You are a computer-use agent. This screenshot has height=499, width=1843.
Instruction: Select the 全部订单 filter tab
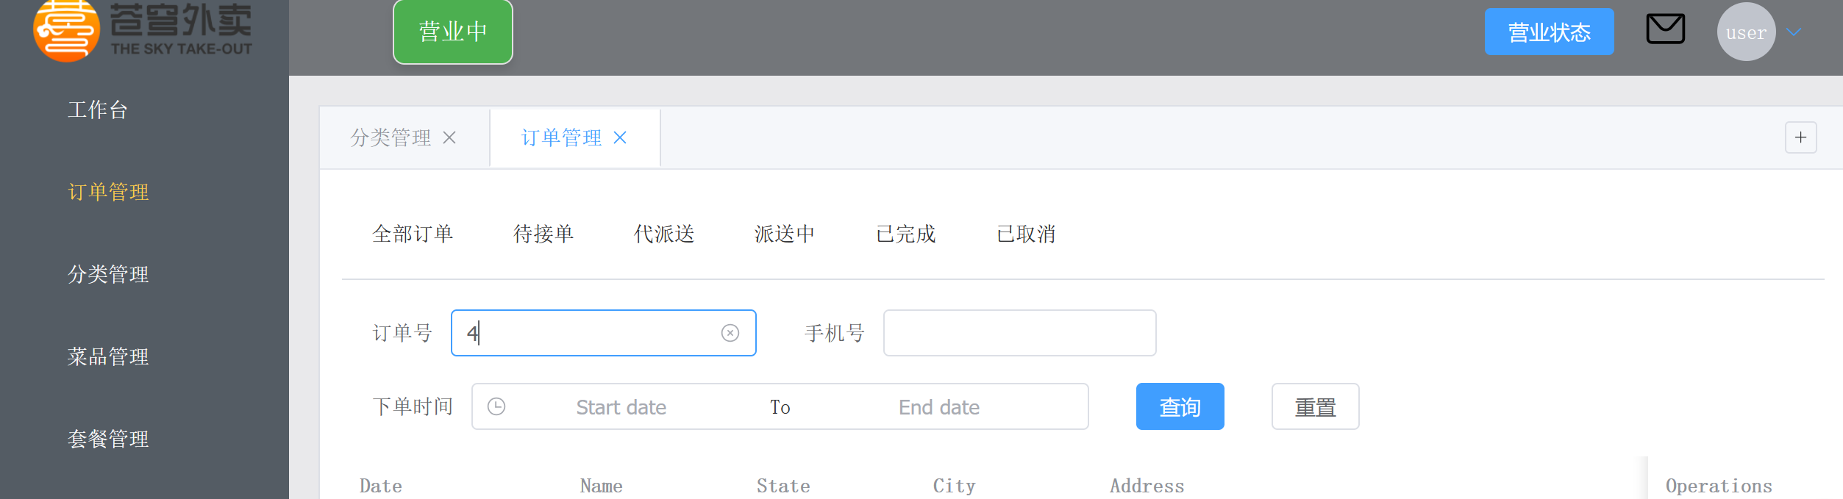point(413,234)
